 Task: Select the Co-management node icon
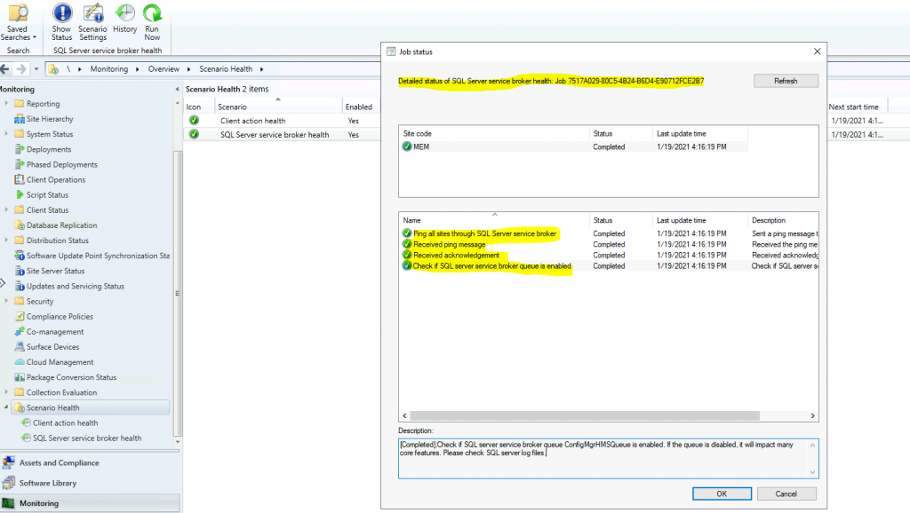click(20, 332)
